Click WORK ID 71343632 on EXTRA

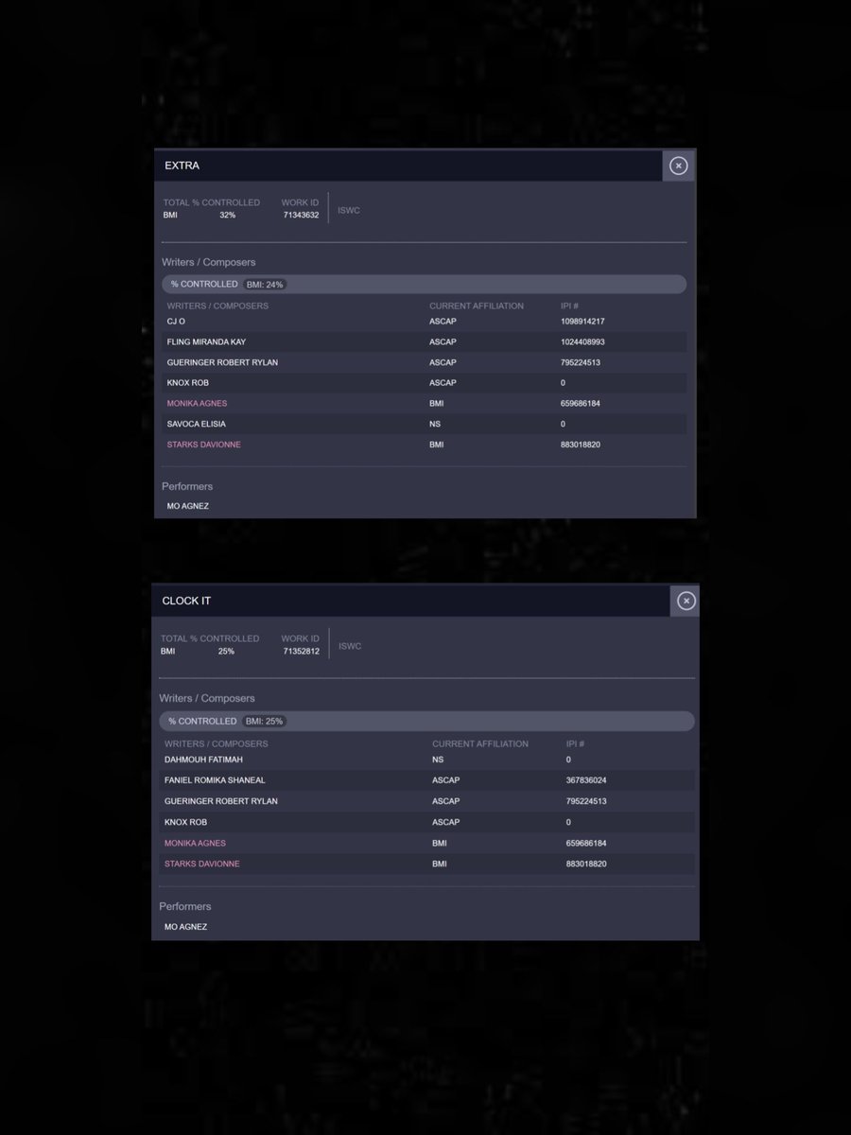(x=300, y=215)
